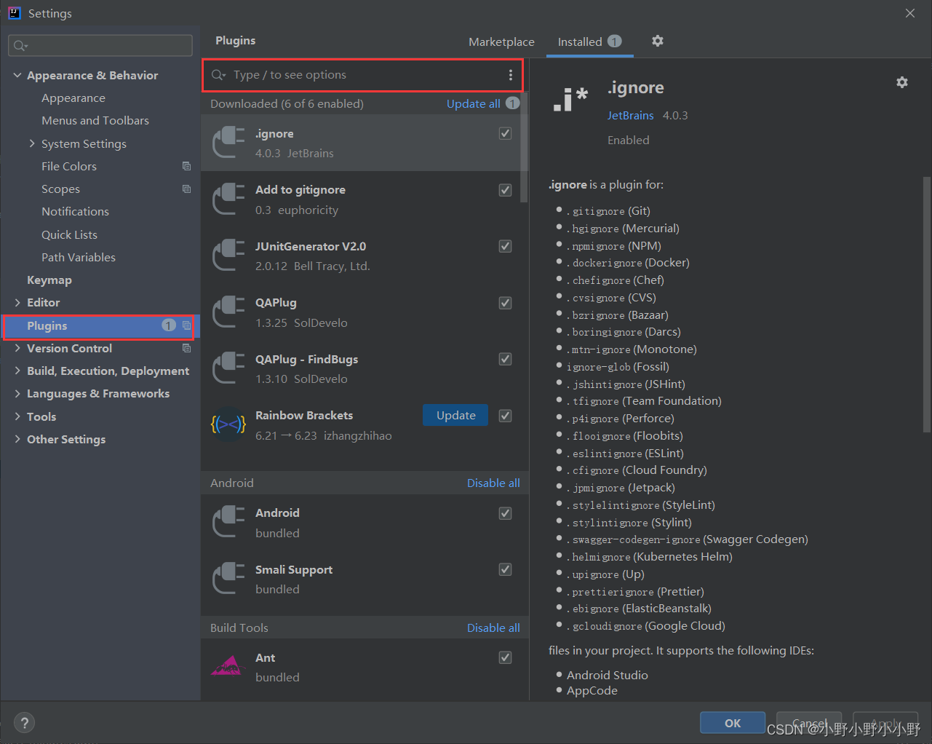Uncheck the Rainbow Brackets plugin
This screenshot has width=932, height=744.
click(x=505, y=416)
